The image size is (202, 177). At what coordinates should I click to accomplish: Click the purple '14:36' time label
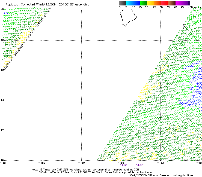140,165
